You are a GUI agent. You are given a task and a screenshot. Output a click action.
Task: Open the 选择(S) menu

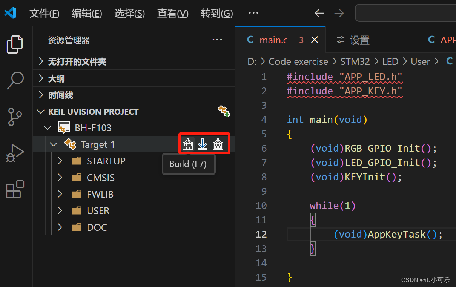[129, 14]
